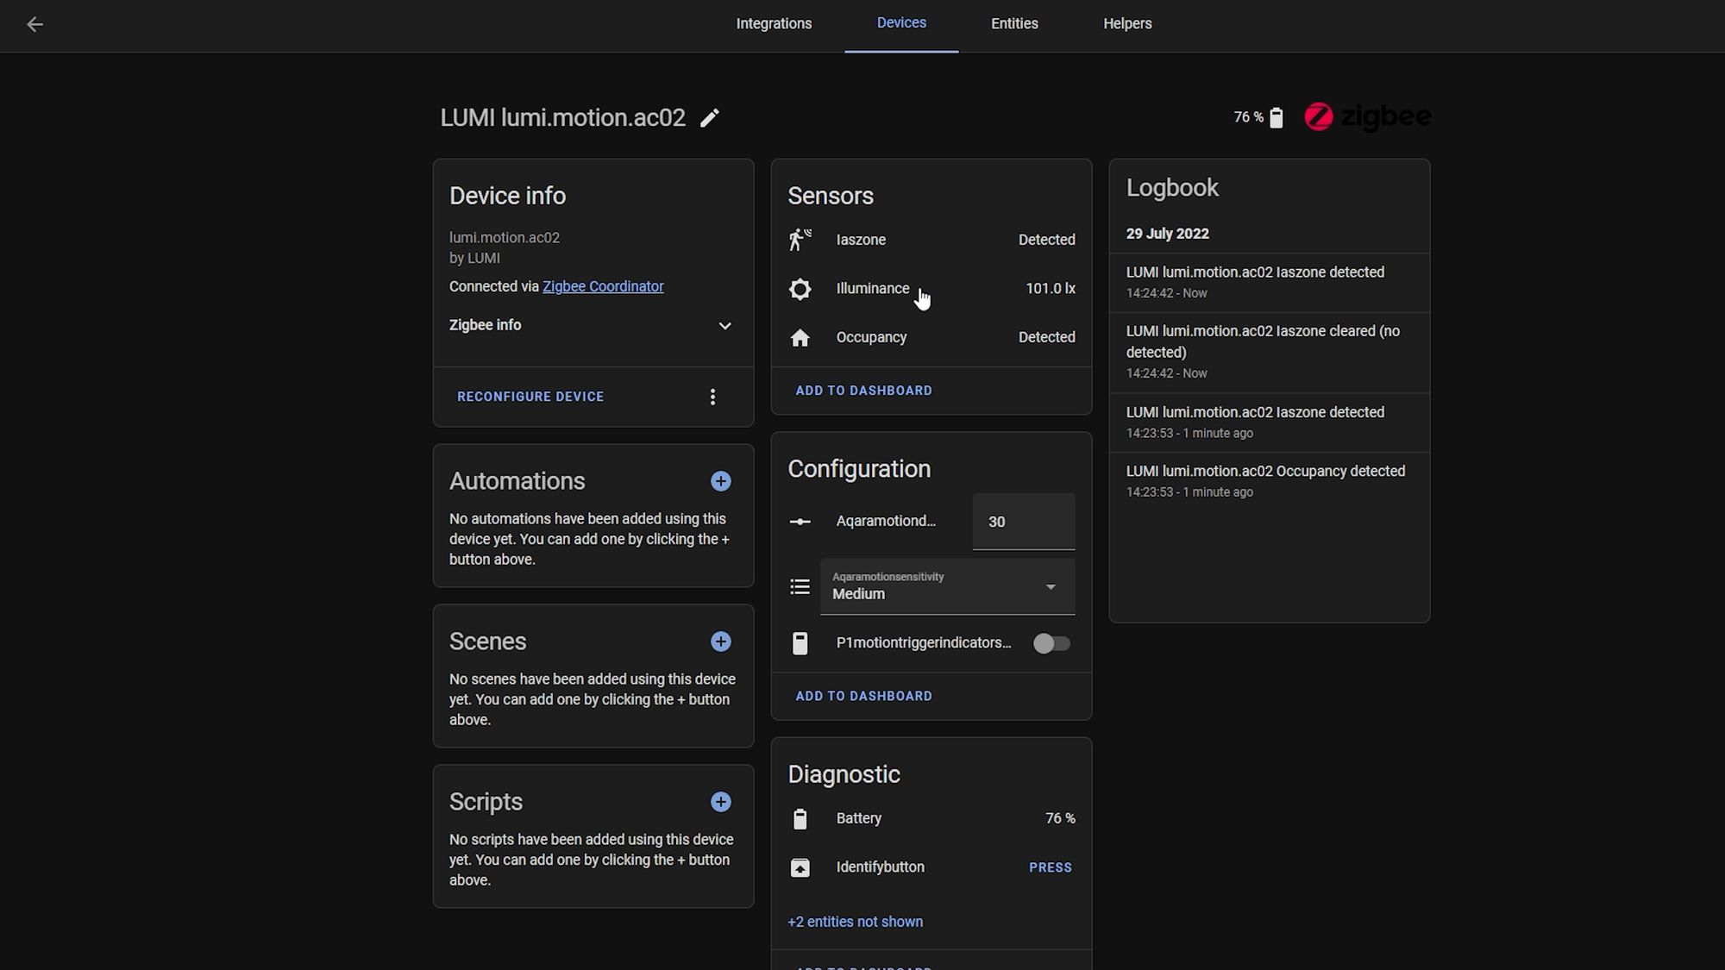Image resolution: width=1725 pixels, height=970 pixels.
Task: Switch to Integrations tab
Action: (774, 24)
